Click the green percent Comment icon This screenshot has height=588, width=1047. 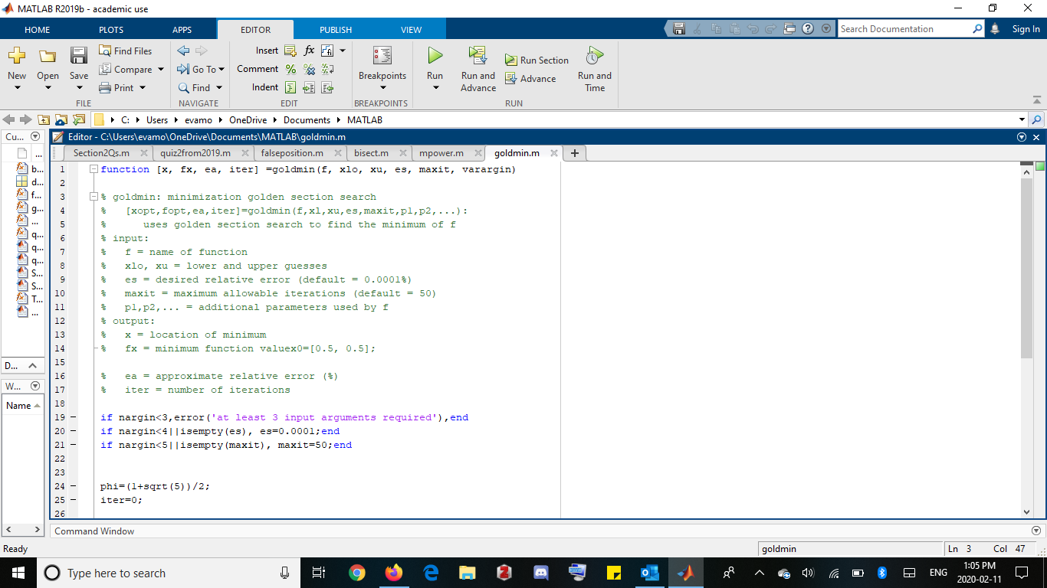tap(290, 69)
